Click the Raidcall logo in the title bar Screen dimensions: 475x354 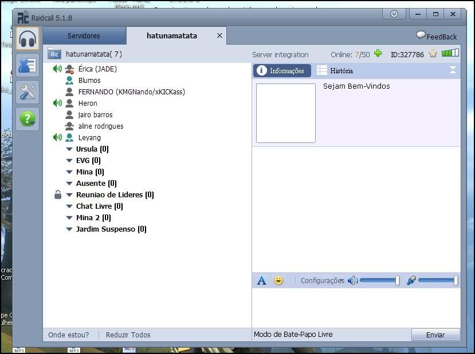[x=23, y=17]
